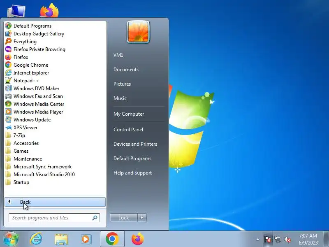The height and width of the screenshot is (247, 329).
Task: Open Devices and Printers
Action: (x=135, y=144)
